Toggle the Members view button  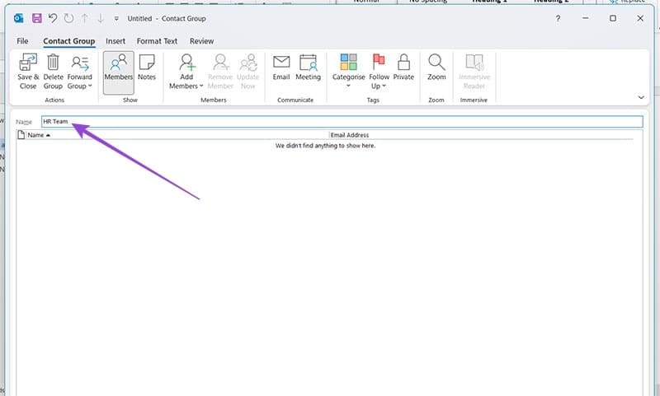119,68
